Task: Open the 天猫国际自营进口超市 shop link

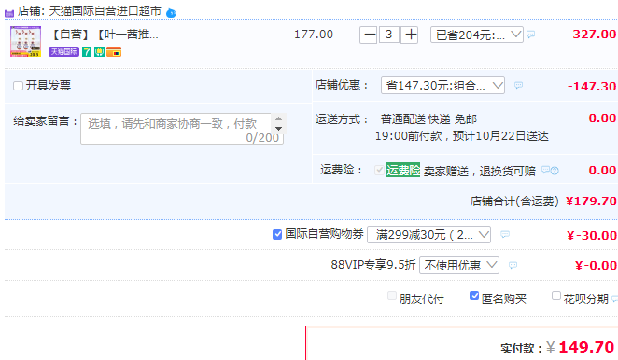Action: [105, 11]
